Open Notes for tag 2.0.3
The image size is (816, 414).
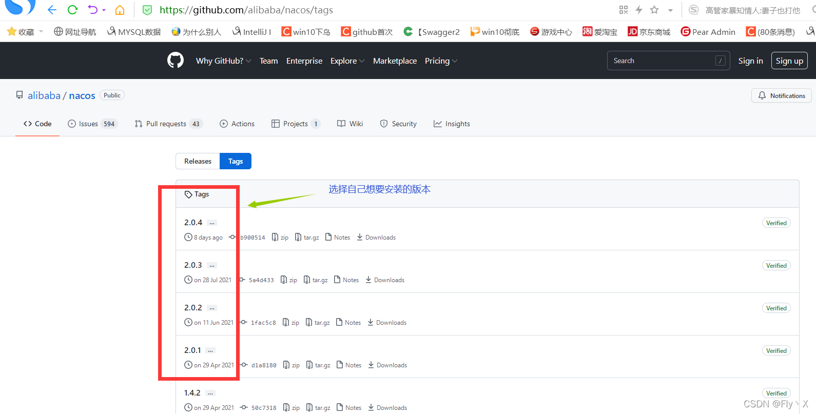346,280
